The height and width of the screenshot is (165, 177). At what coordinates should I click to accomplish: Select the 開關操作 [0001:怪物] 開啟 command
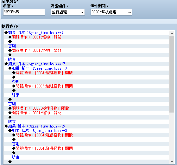click(86, 51)
